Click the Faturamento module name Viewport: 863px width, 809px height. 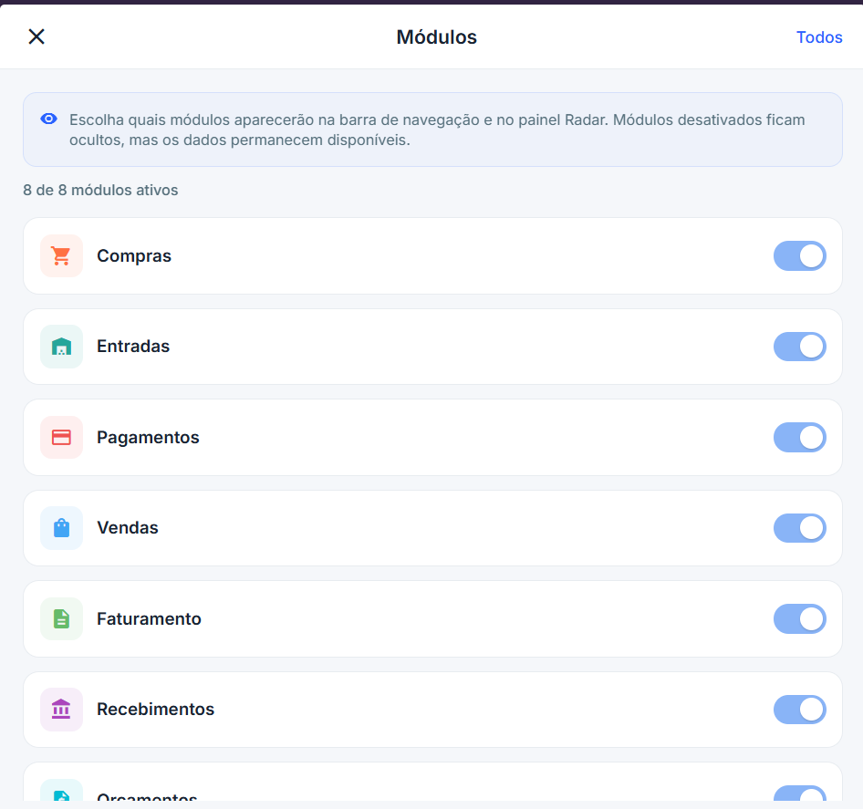click(149, 619)
